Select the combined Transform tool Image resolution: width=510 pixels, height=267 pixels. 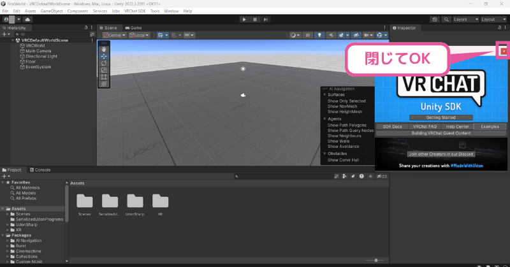[x=104, y=84]
